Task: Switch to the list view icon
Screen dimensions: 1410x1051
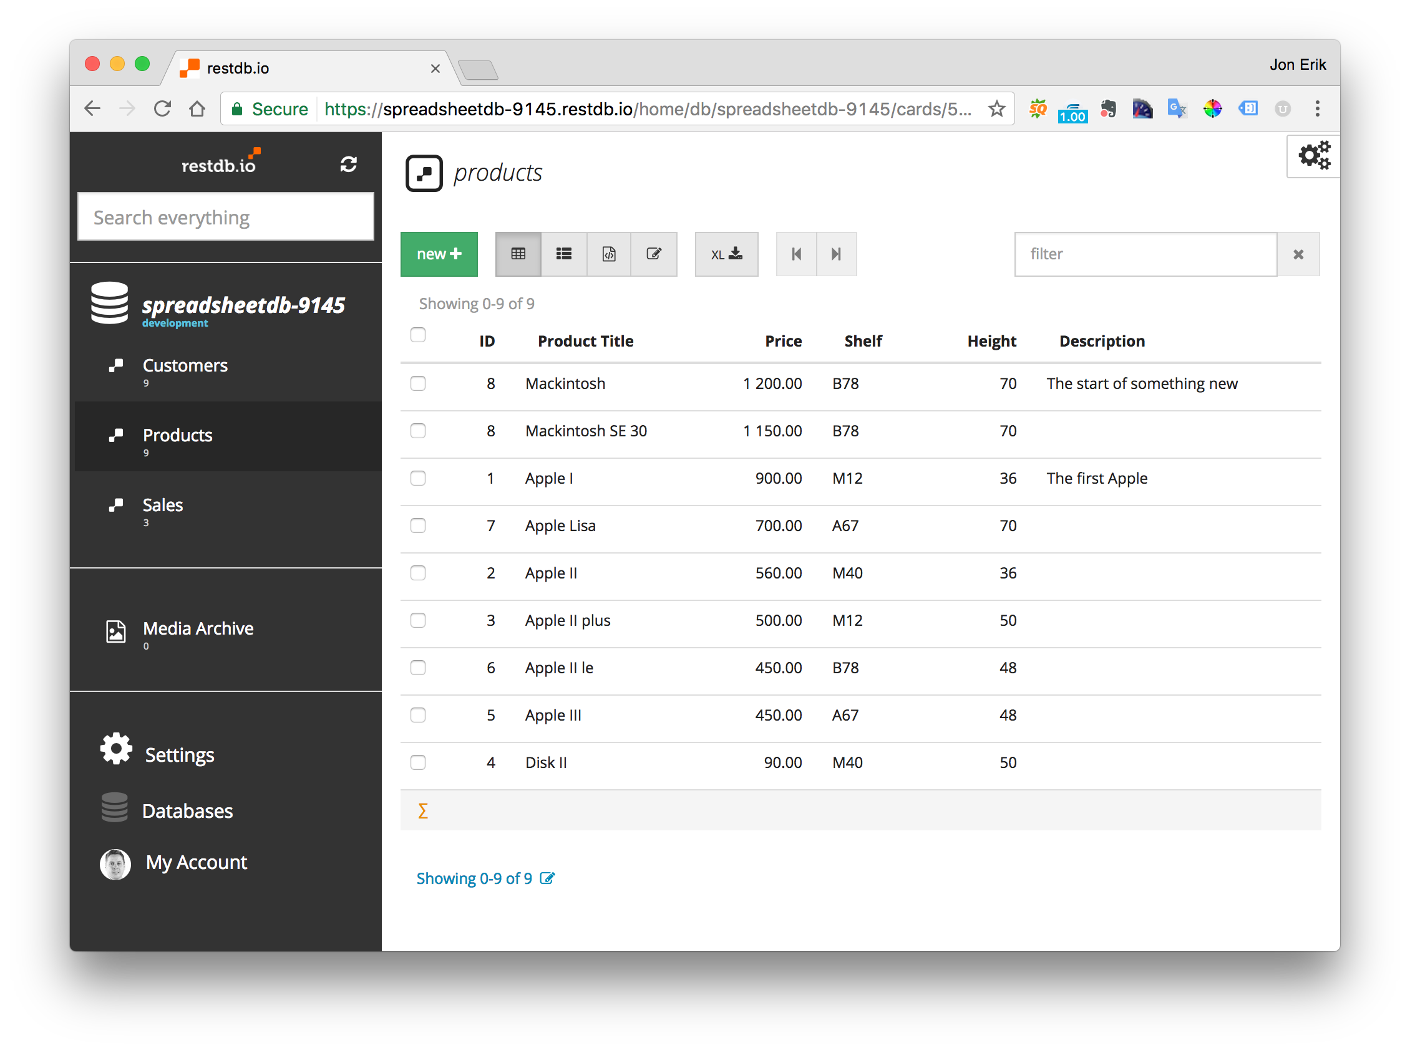Action: (x=563, y=254)
